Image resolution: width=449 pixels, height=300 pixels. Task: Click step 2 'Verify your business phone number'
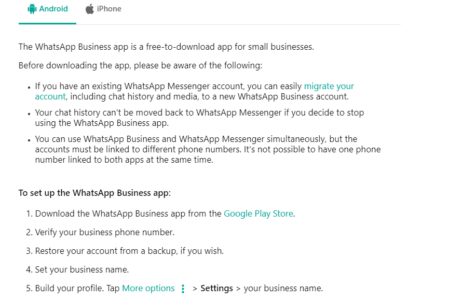tap(104, 232)
